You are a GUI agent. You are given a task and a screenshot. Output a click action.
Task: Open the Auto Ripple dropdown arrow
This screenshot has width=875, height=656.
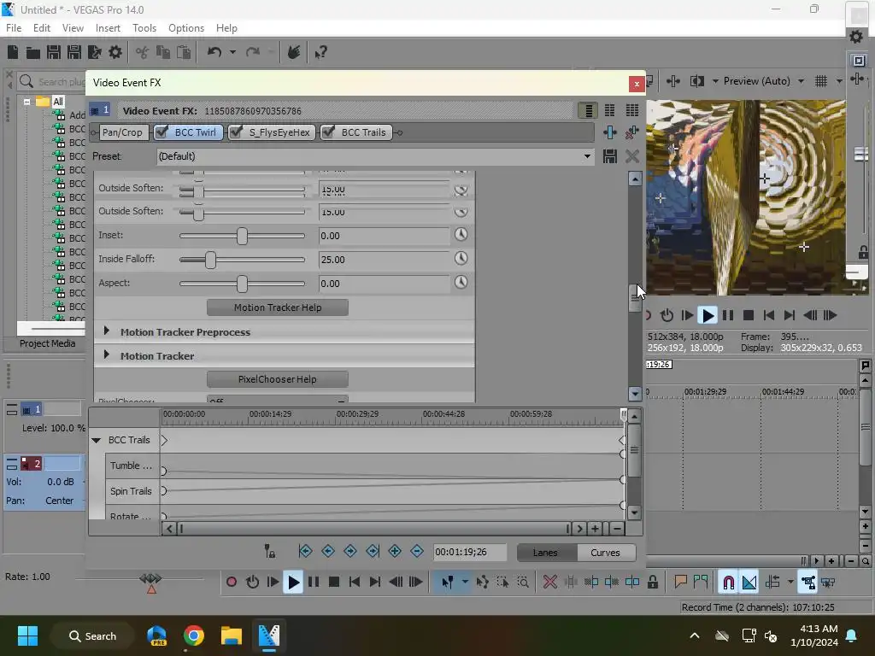coord(790,582)
